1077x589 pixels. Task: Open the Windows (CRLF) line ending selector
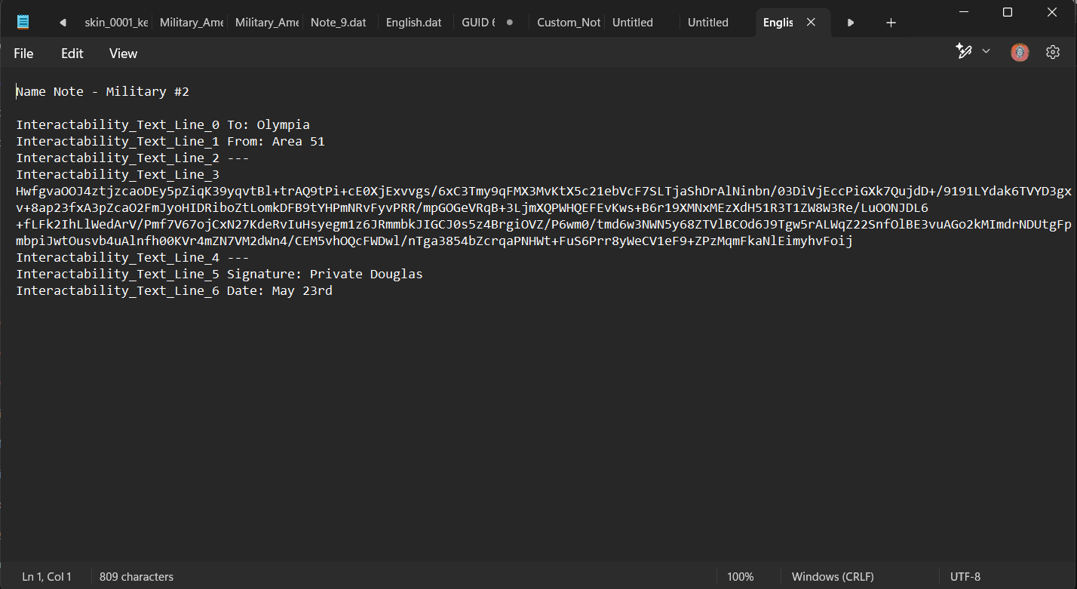(x=833, y=577)
